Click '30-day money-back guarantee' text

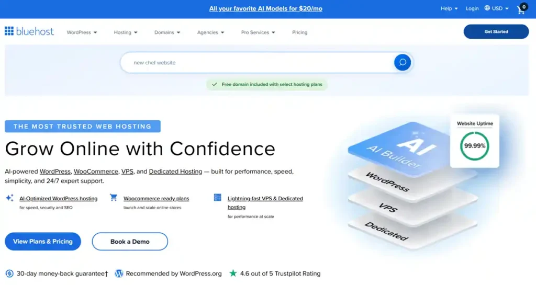pyautogui.click(x=62, y=273)
